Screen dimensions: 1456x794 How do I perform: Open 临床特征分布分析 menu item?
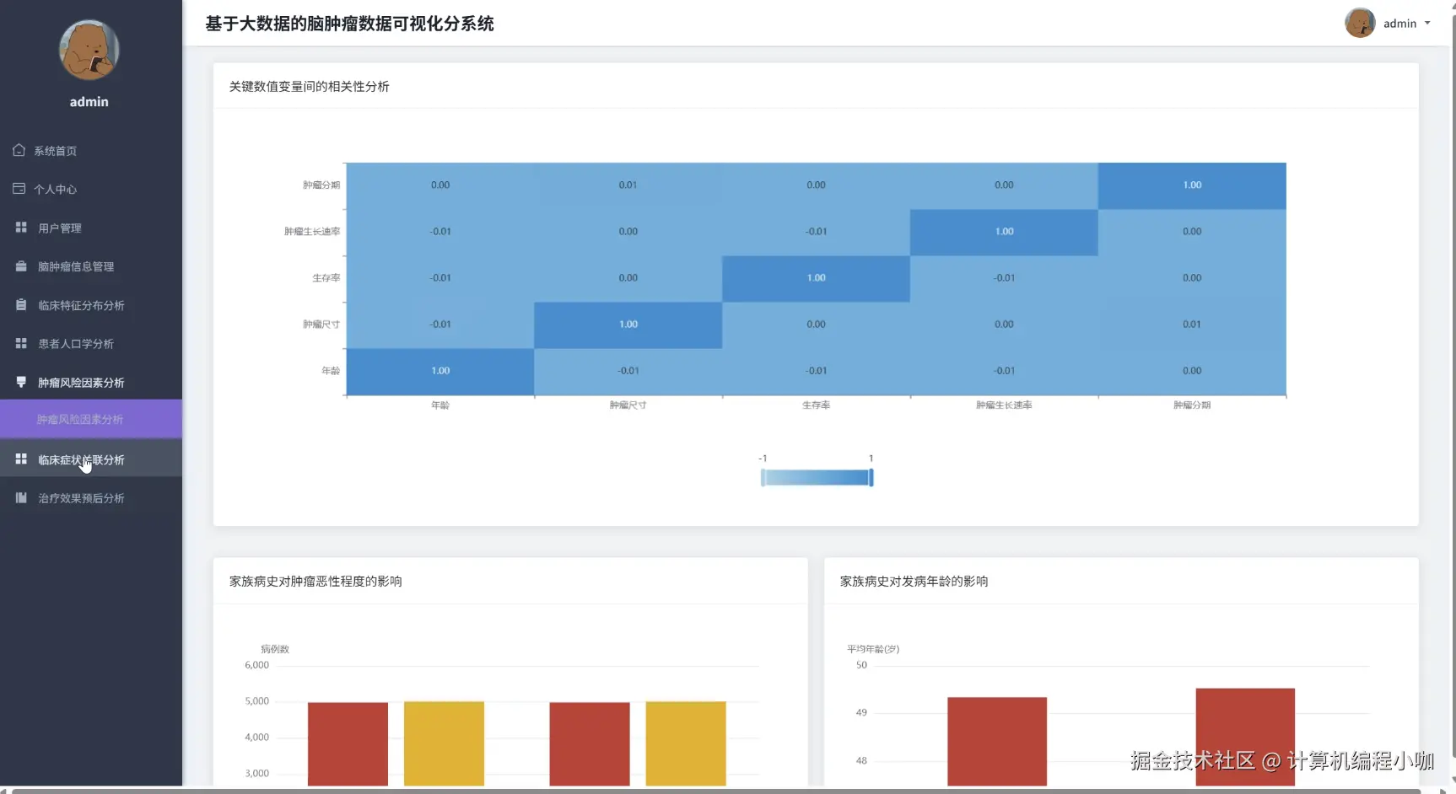tap(91, 305)
